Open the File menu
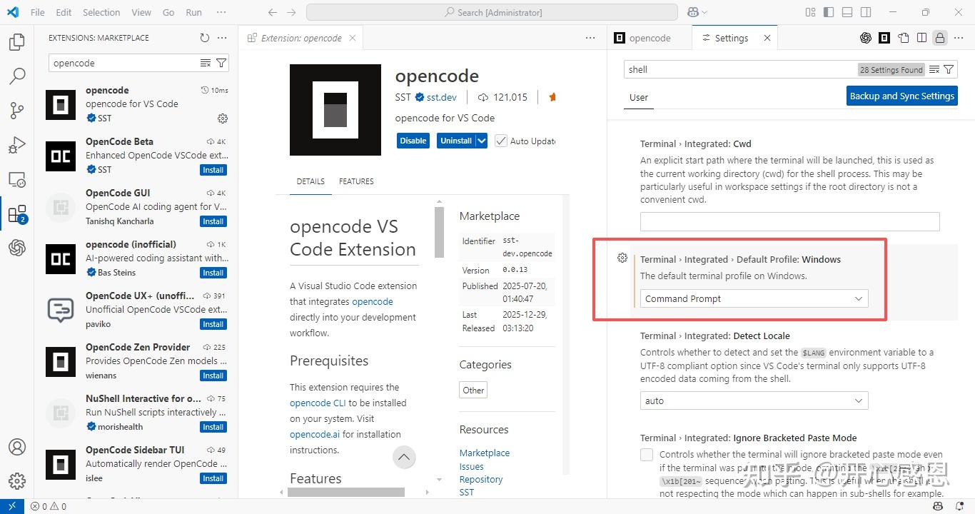The width and height of the screenshot is (975, 514). pos(38,12)
